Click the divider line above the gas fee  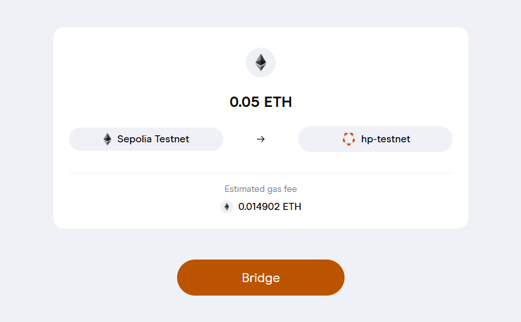coord(261,173)
